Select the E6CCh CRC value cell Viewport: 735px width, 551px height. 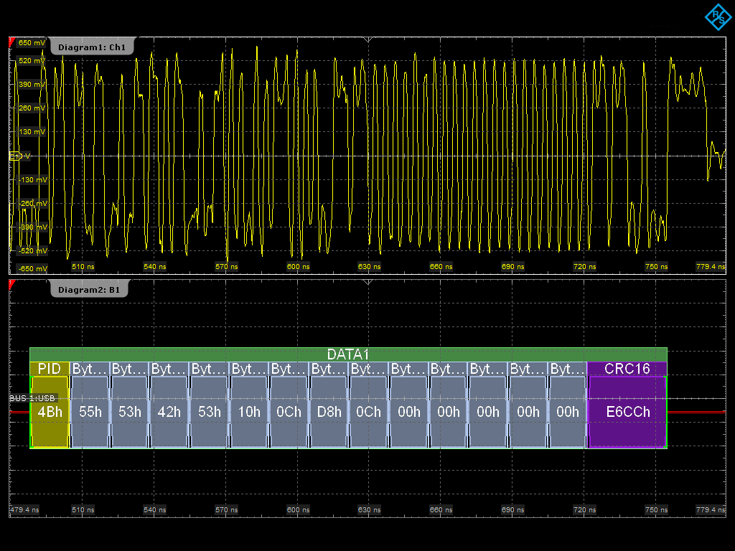pyautogui.click(x=627, y=412)
